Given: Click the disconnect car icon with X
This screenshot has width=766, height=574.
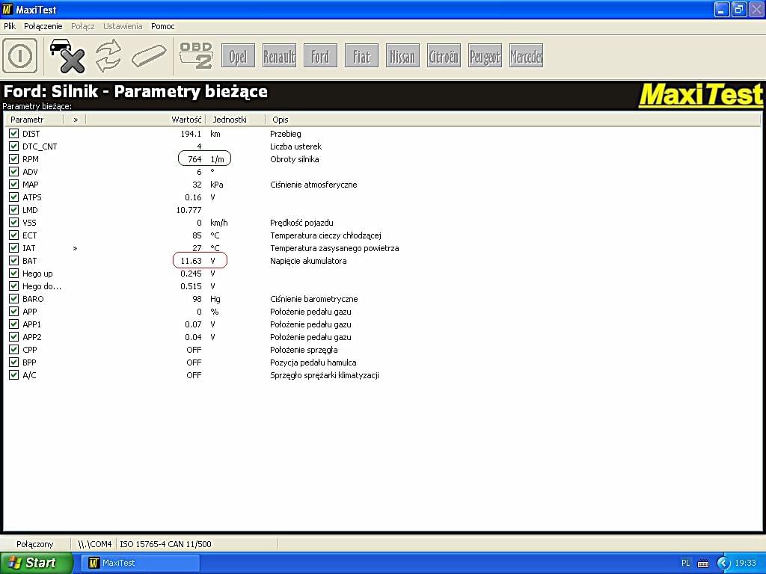Looking at the screenshot, I should click(x=67, y=55).
